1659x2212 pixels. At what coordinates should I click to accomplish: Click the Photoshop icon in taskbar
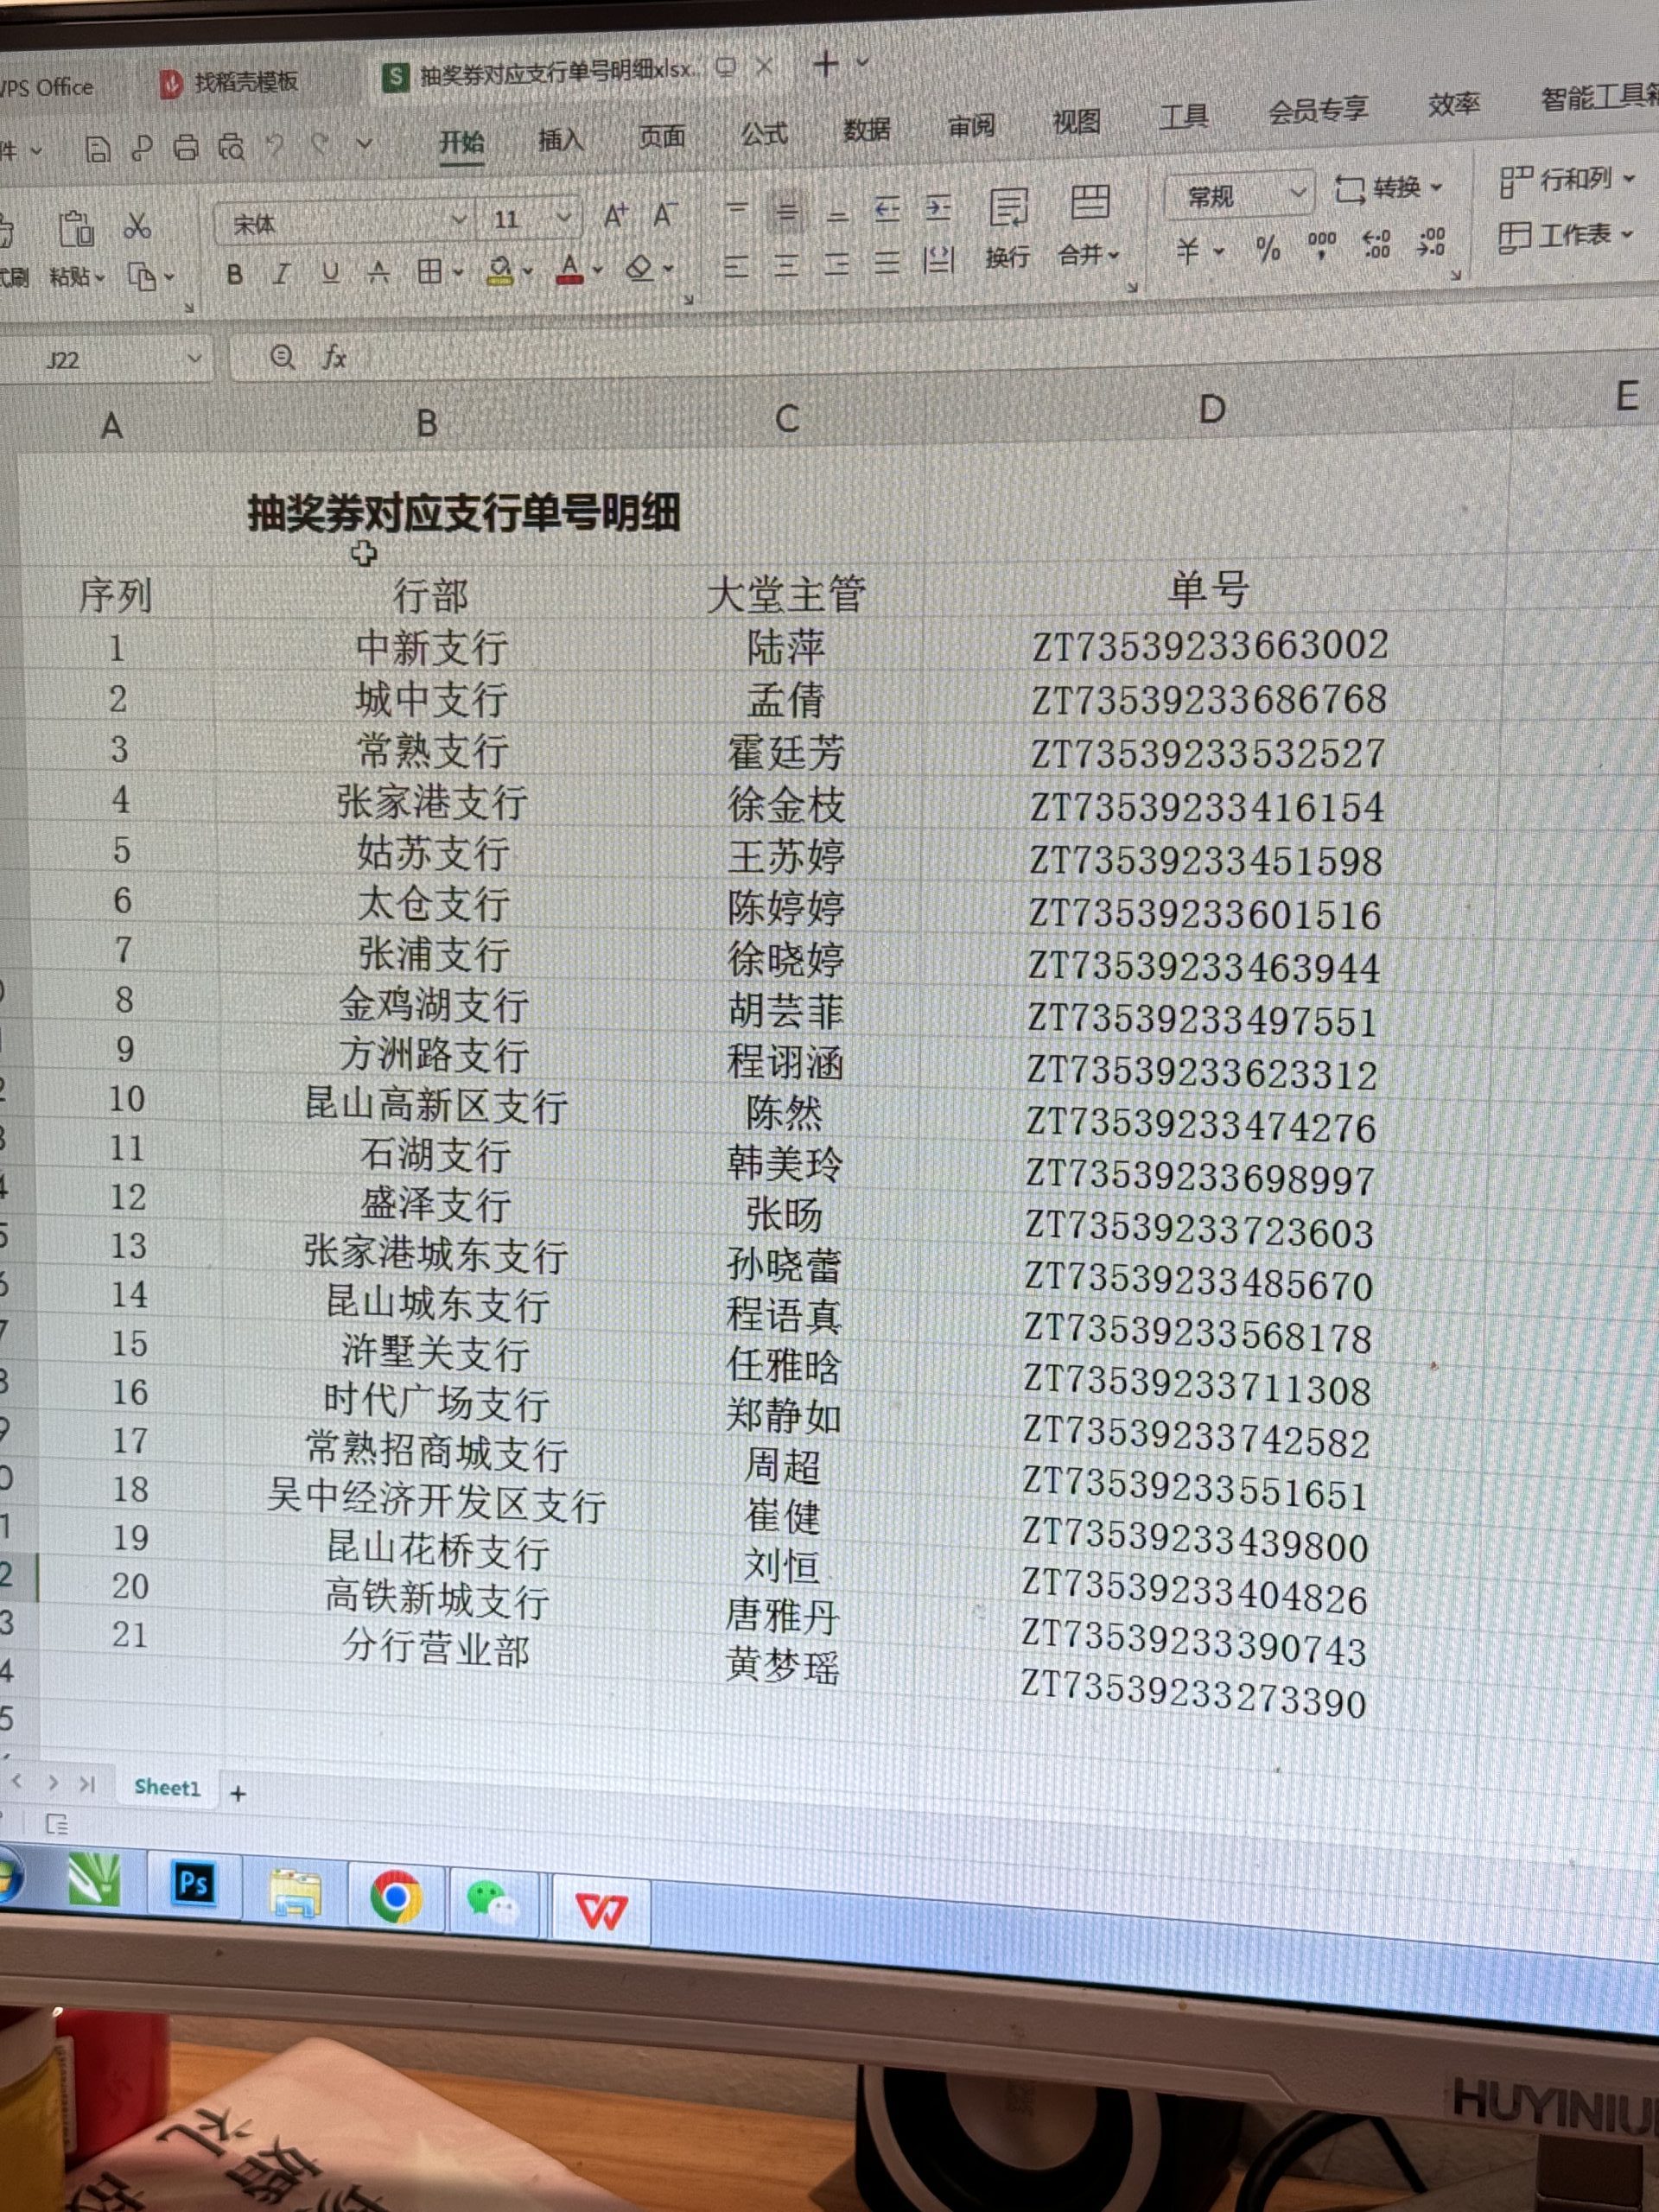tap(193, 1884)
